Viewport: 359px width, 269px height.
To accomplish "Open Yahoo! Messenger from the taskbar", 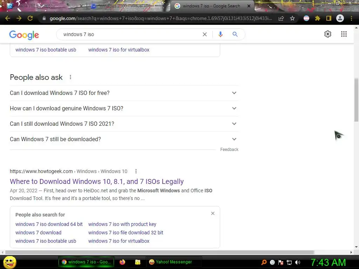I will [174, 262].
